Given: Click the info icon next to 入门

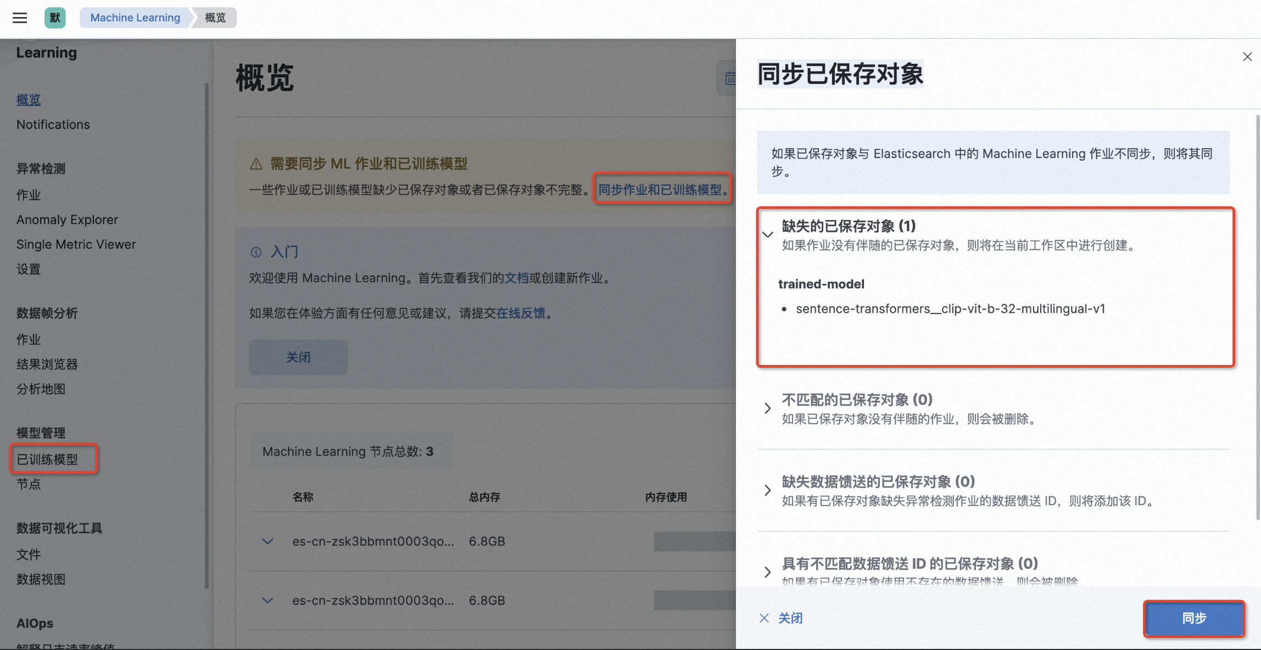Looking at the screenshot, I should [x=256, y=252].
